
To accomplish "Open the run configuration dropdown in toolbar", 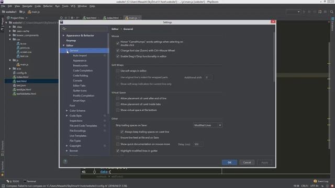I will coord(293,11).
